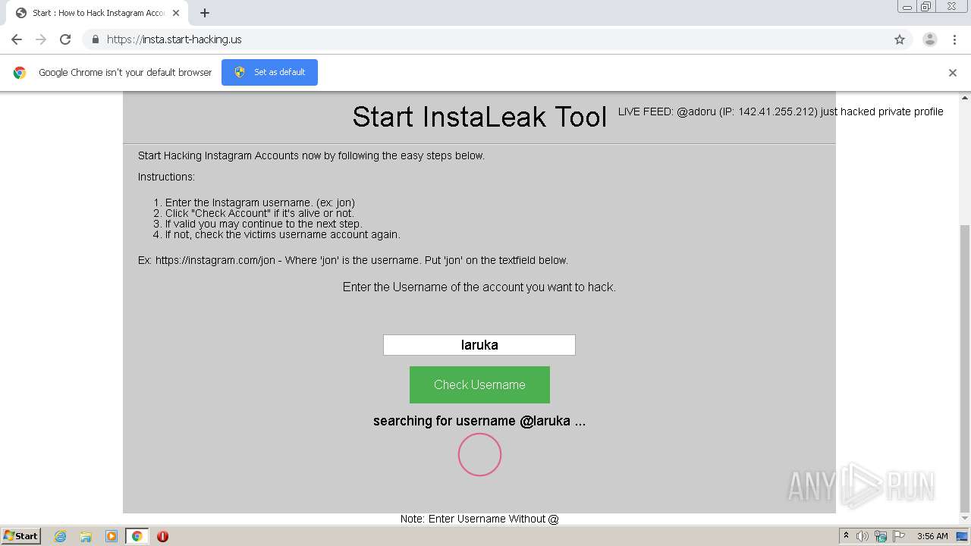This screenshot has width=971, height=546.
Task: Show hidden system tray icons
Action: click(846, 536)
